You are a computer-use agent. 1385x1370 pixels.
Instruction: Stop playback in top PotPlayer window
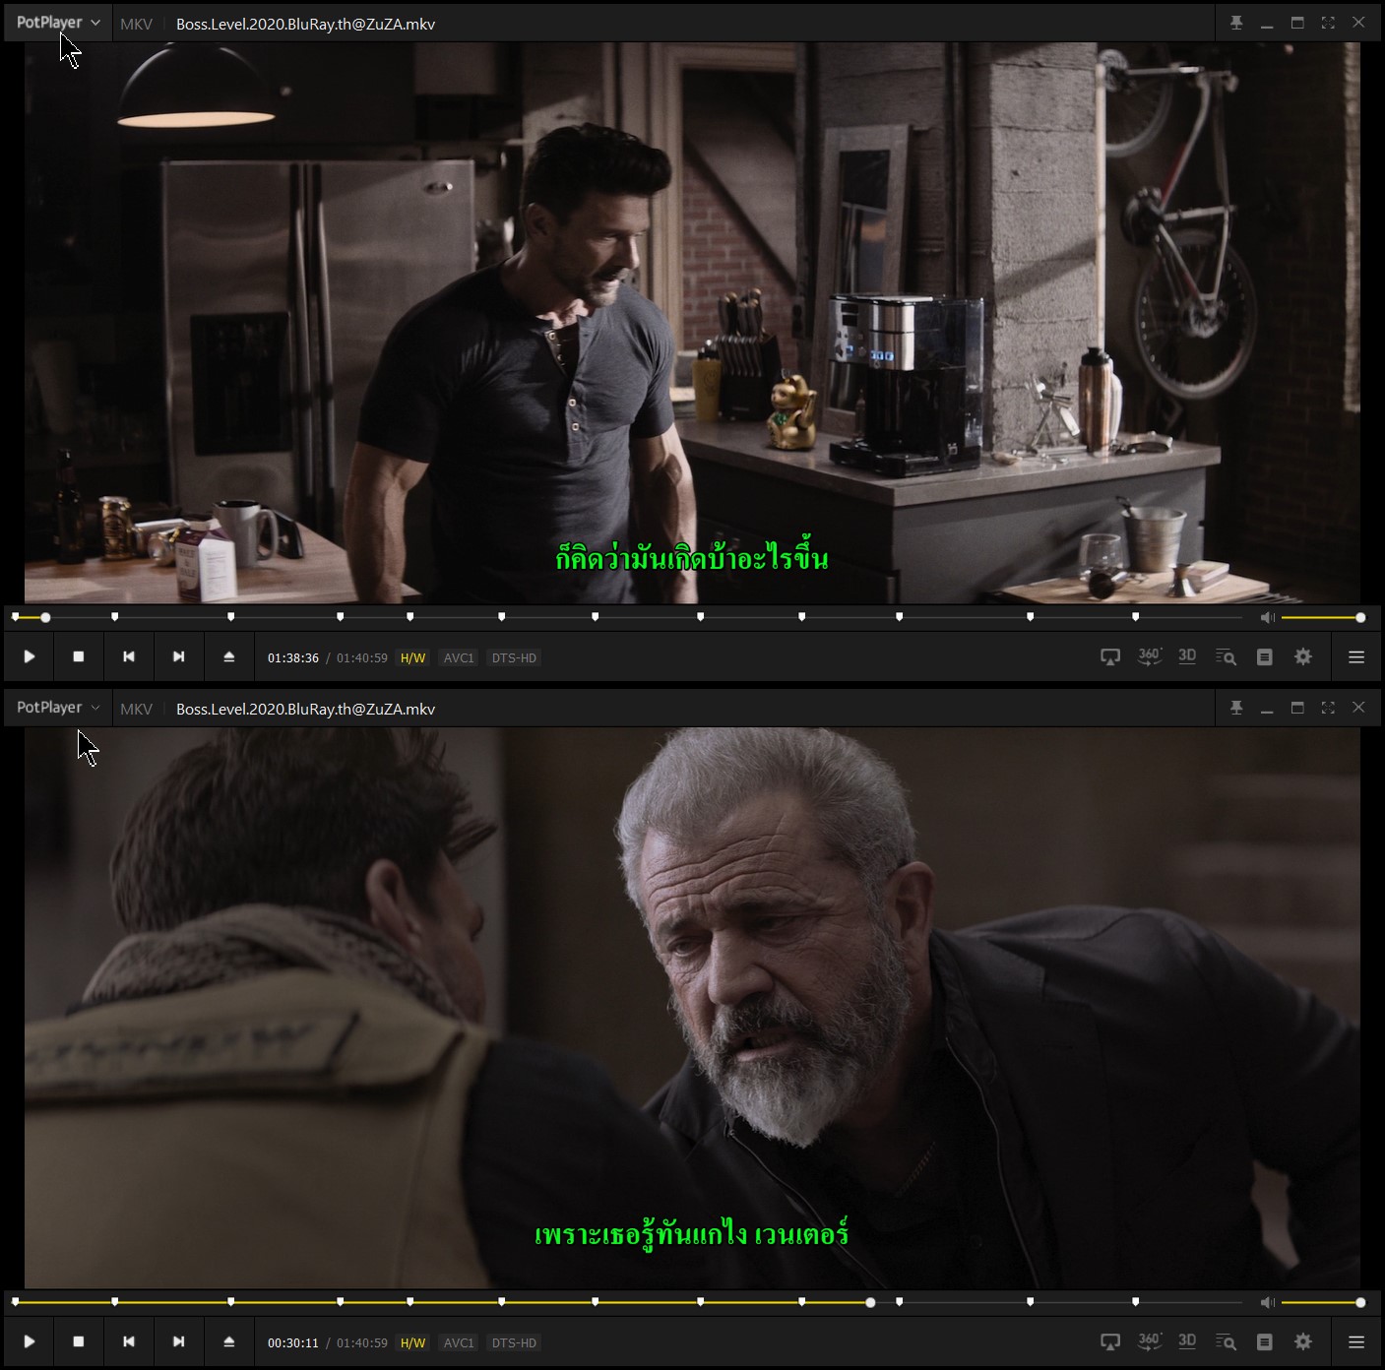coord(79,656)
